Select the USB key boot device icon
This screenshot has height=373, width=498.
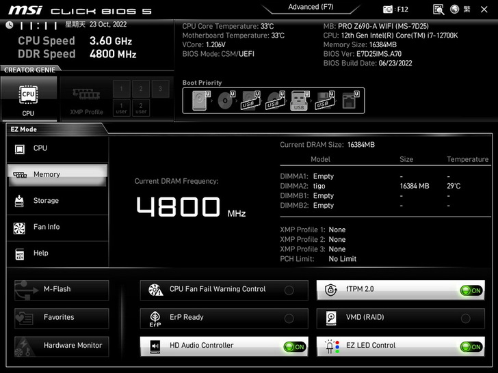300,100
